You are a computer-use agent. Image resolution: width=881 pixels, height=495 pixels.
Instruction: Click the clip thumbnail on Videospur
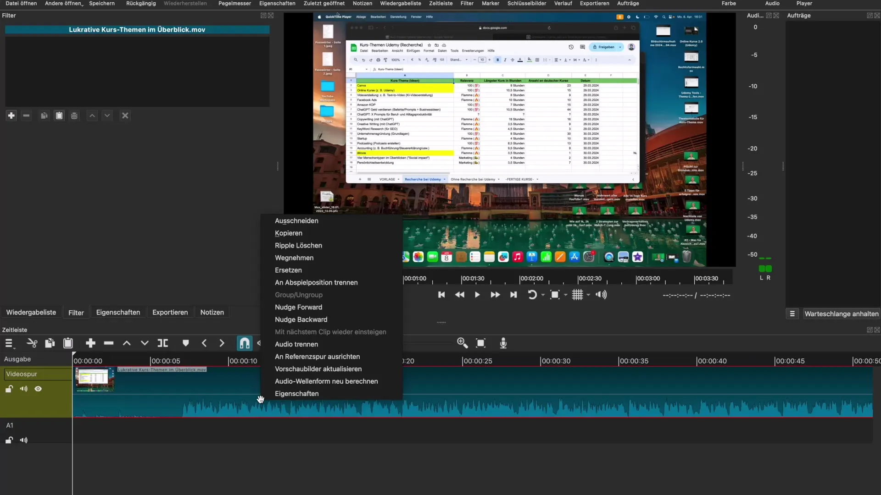95,379
